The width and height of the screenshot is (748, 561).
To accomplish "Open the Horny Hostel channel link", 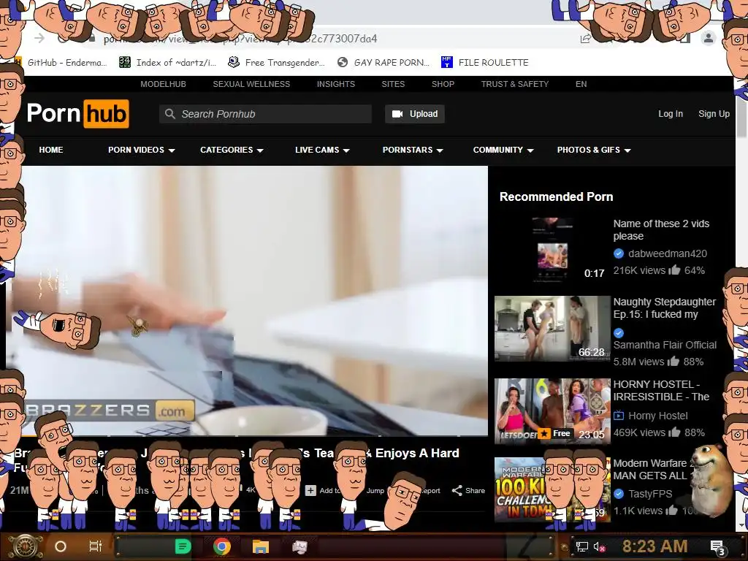I will 658,416.
